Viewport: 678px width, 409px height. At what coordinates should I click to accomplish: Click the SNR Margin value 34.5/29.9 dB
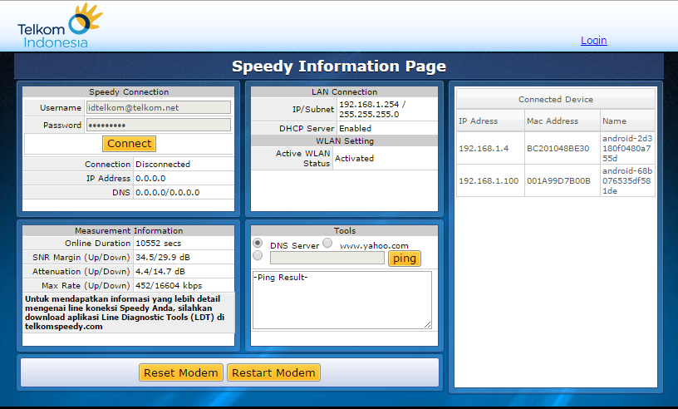(163, 258)
